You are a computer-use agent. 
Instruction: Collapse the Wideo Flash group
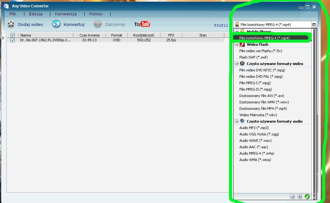coord(236,45)
